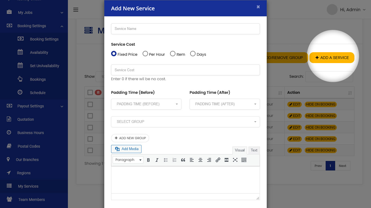This screenshot has height=208, width=371.
Task: Toggle fullscreen mode in the editor
Action: (235, 160)
